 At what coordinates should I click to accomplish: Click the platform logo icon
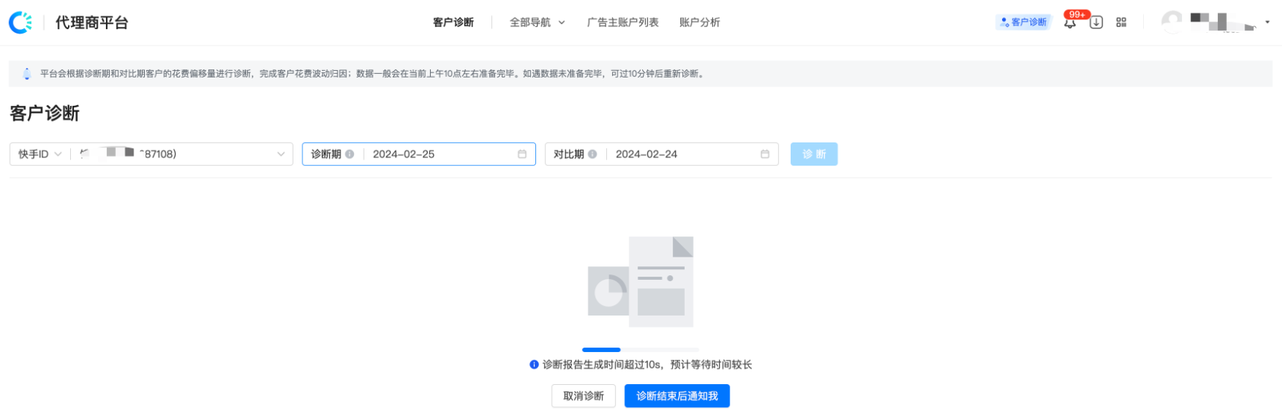21,22
